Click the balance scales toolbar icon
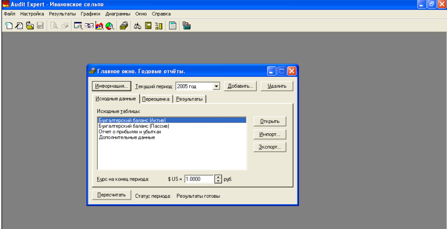Viewport: 447px width, 229px height. tap(138, 26)
